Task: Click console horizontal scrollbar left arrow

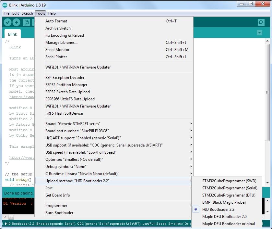Action: point(5,217)
